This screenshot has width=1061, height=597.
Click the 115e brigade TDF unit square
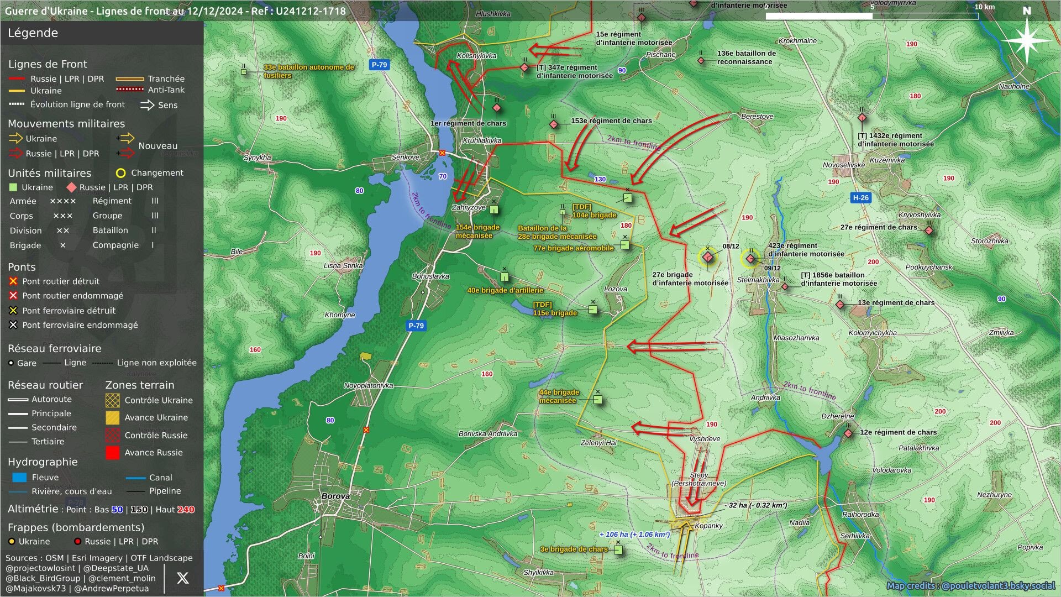592,310
